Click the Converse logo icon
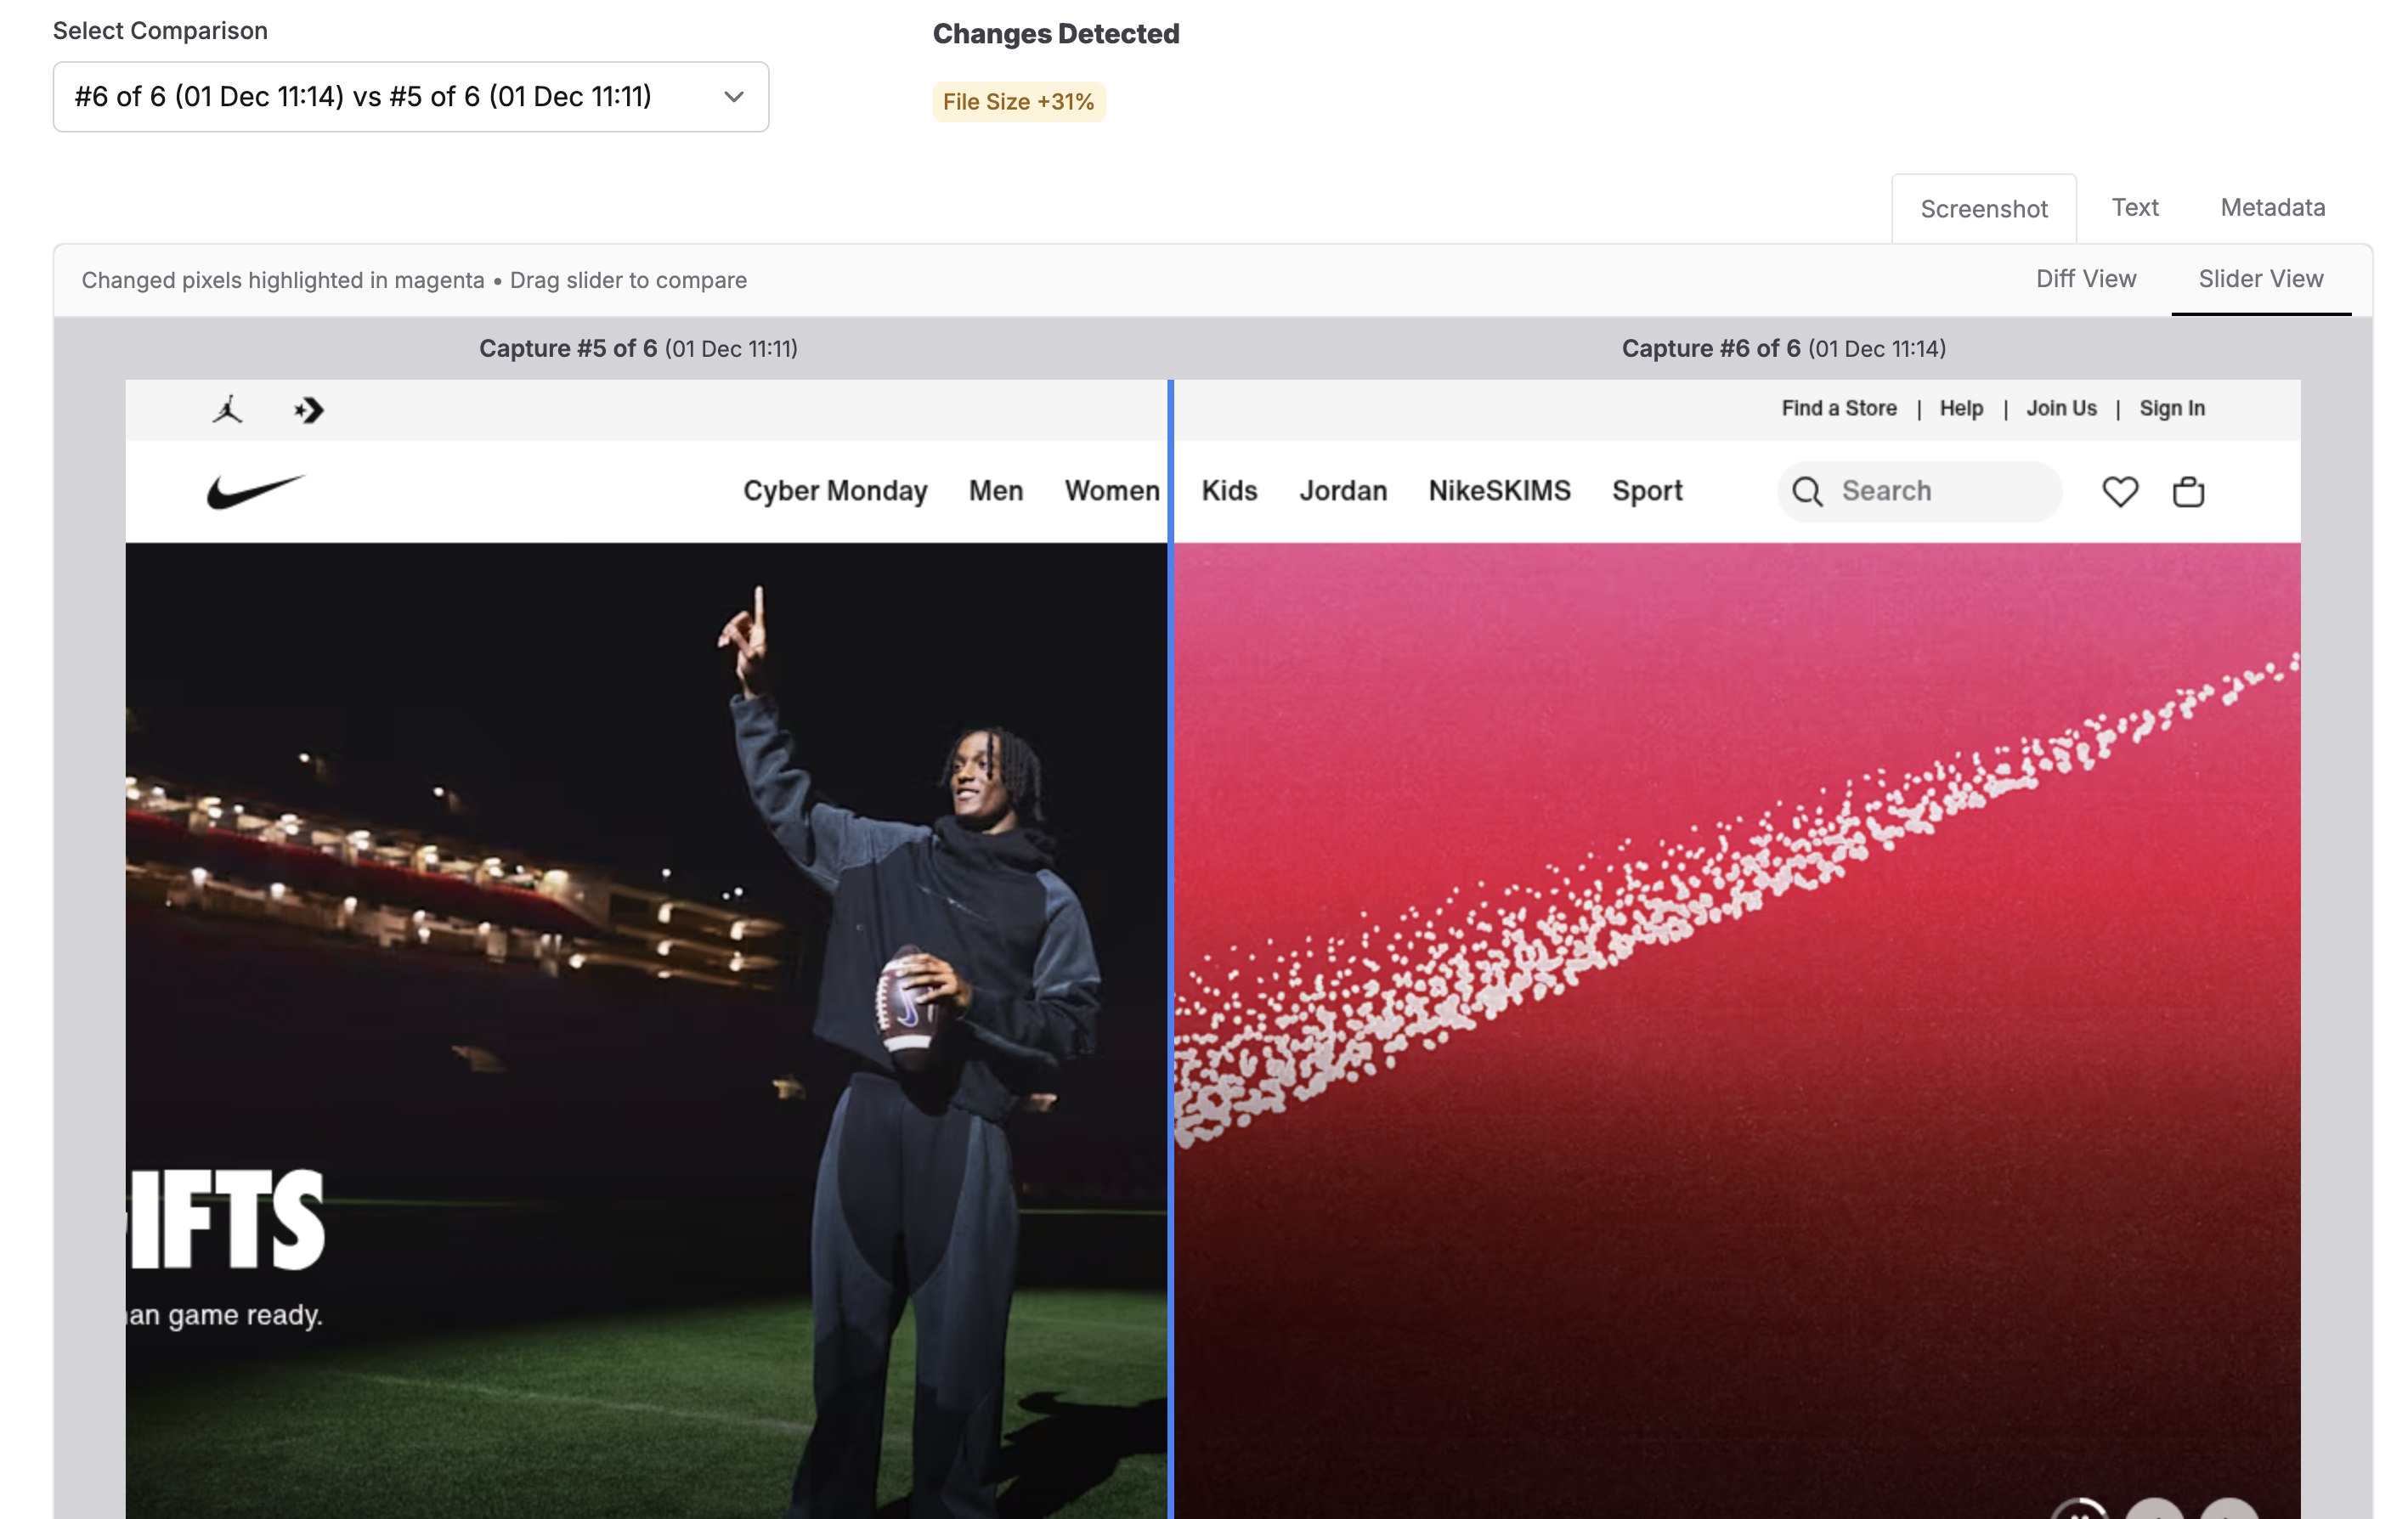 point(309,410)
